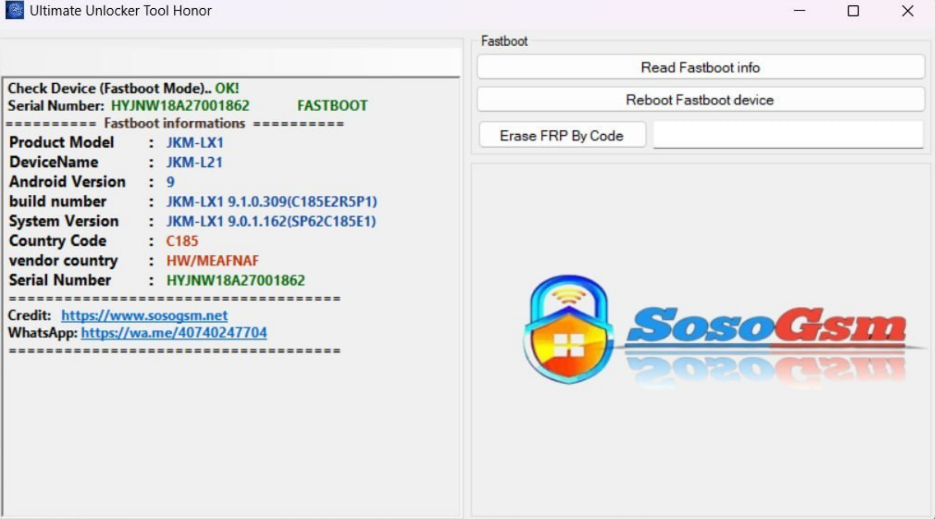935x519 pixels.
Task: Click the green OK! check result
Action: pyautogui.click(x=227, y=88)
